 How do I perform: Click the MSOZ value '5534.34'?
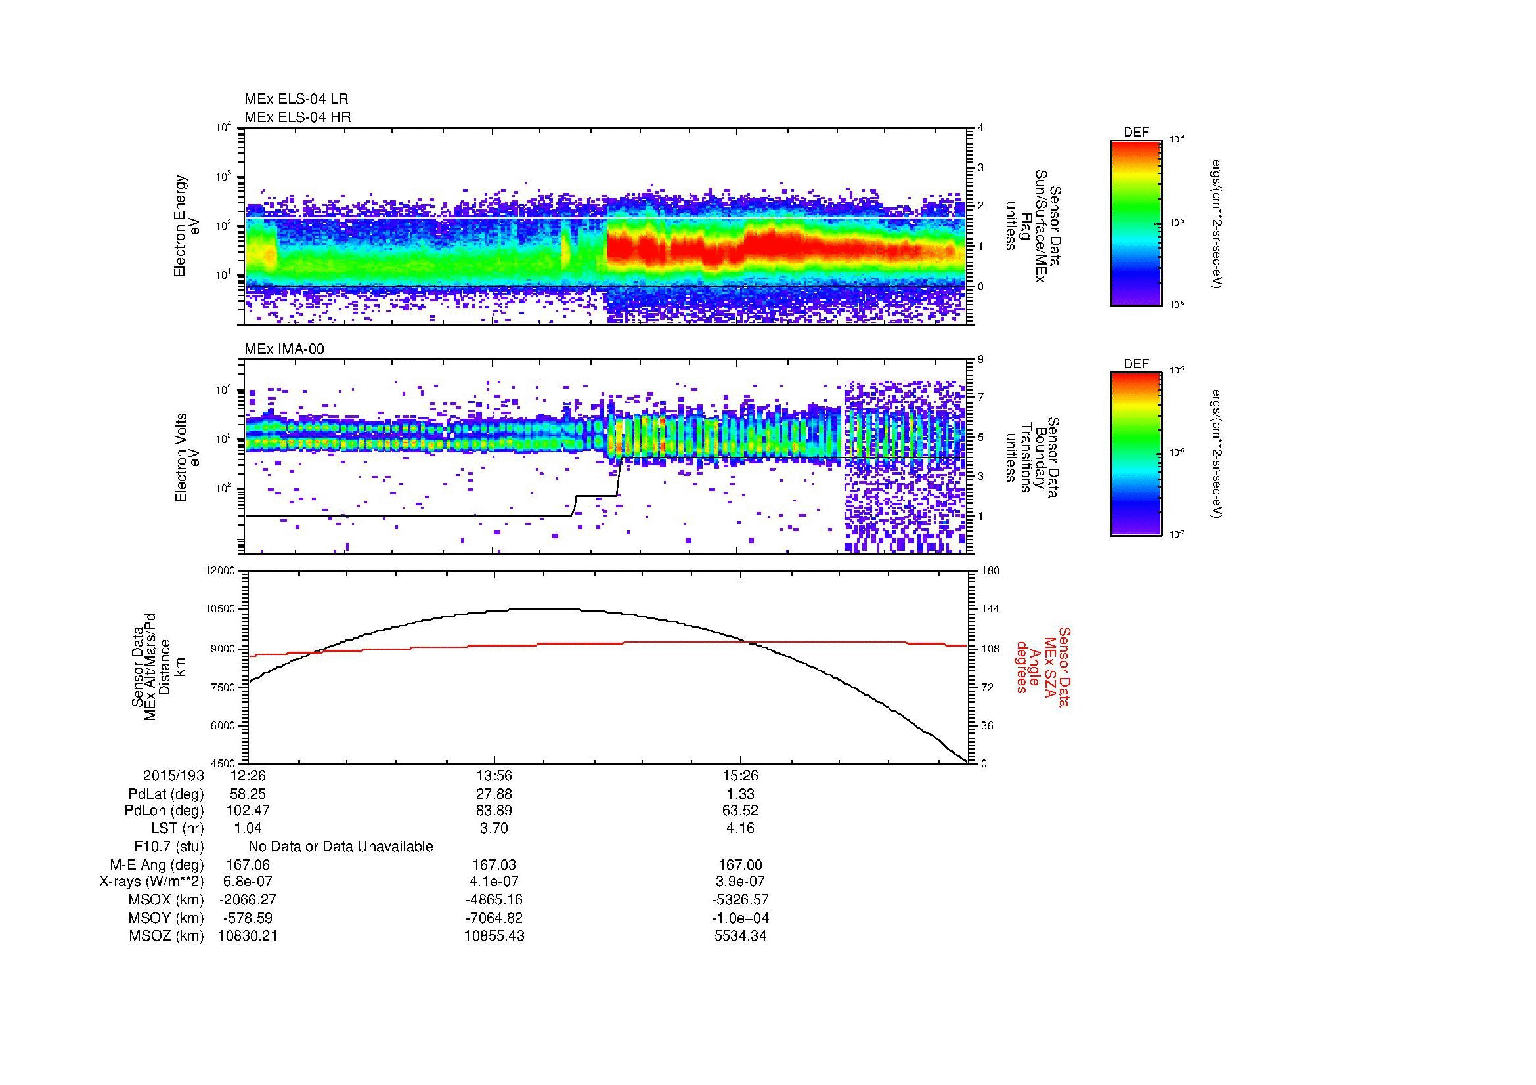[x=741, y=936]
